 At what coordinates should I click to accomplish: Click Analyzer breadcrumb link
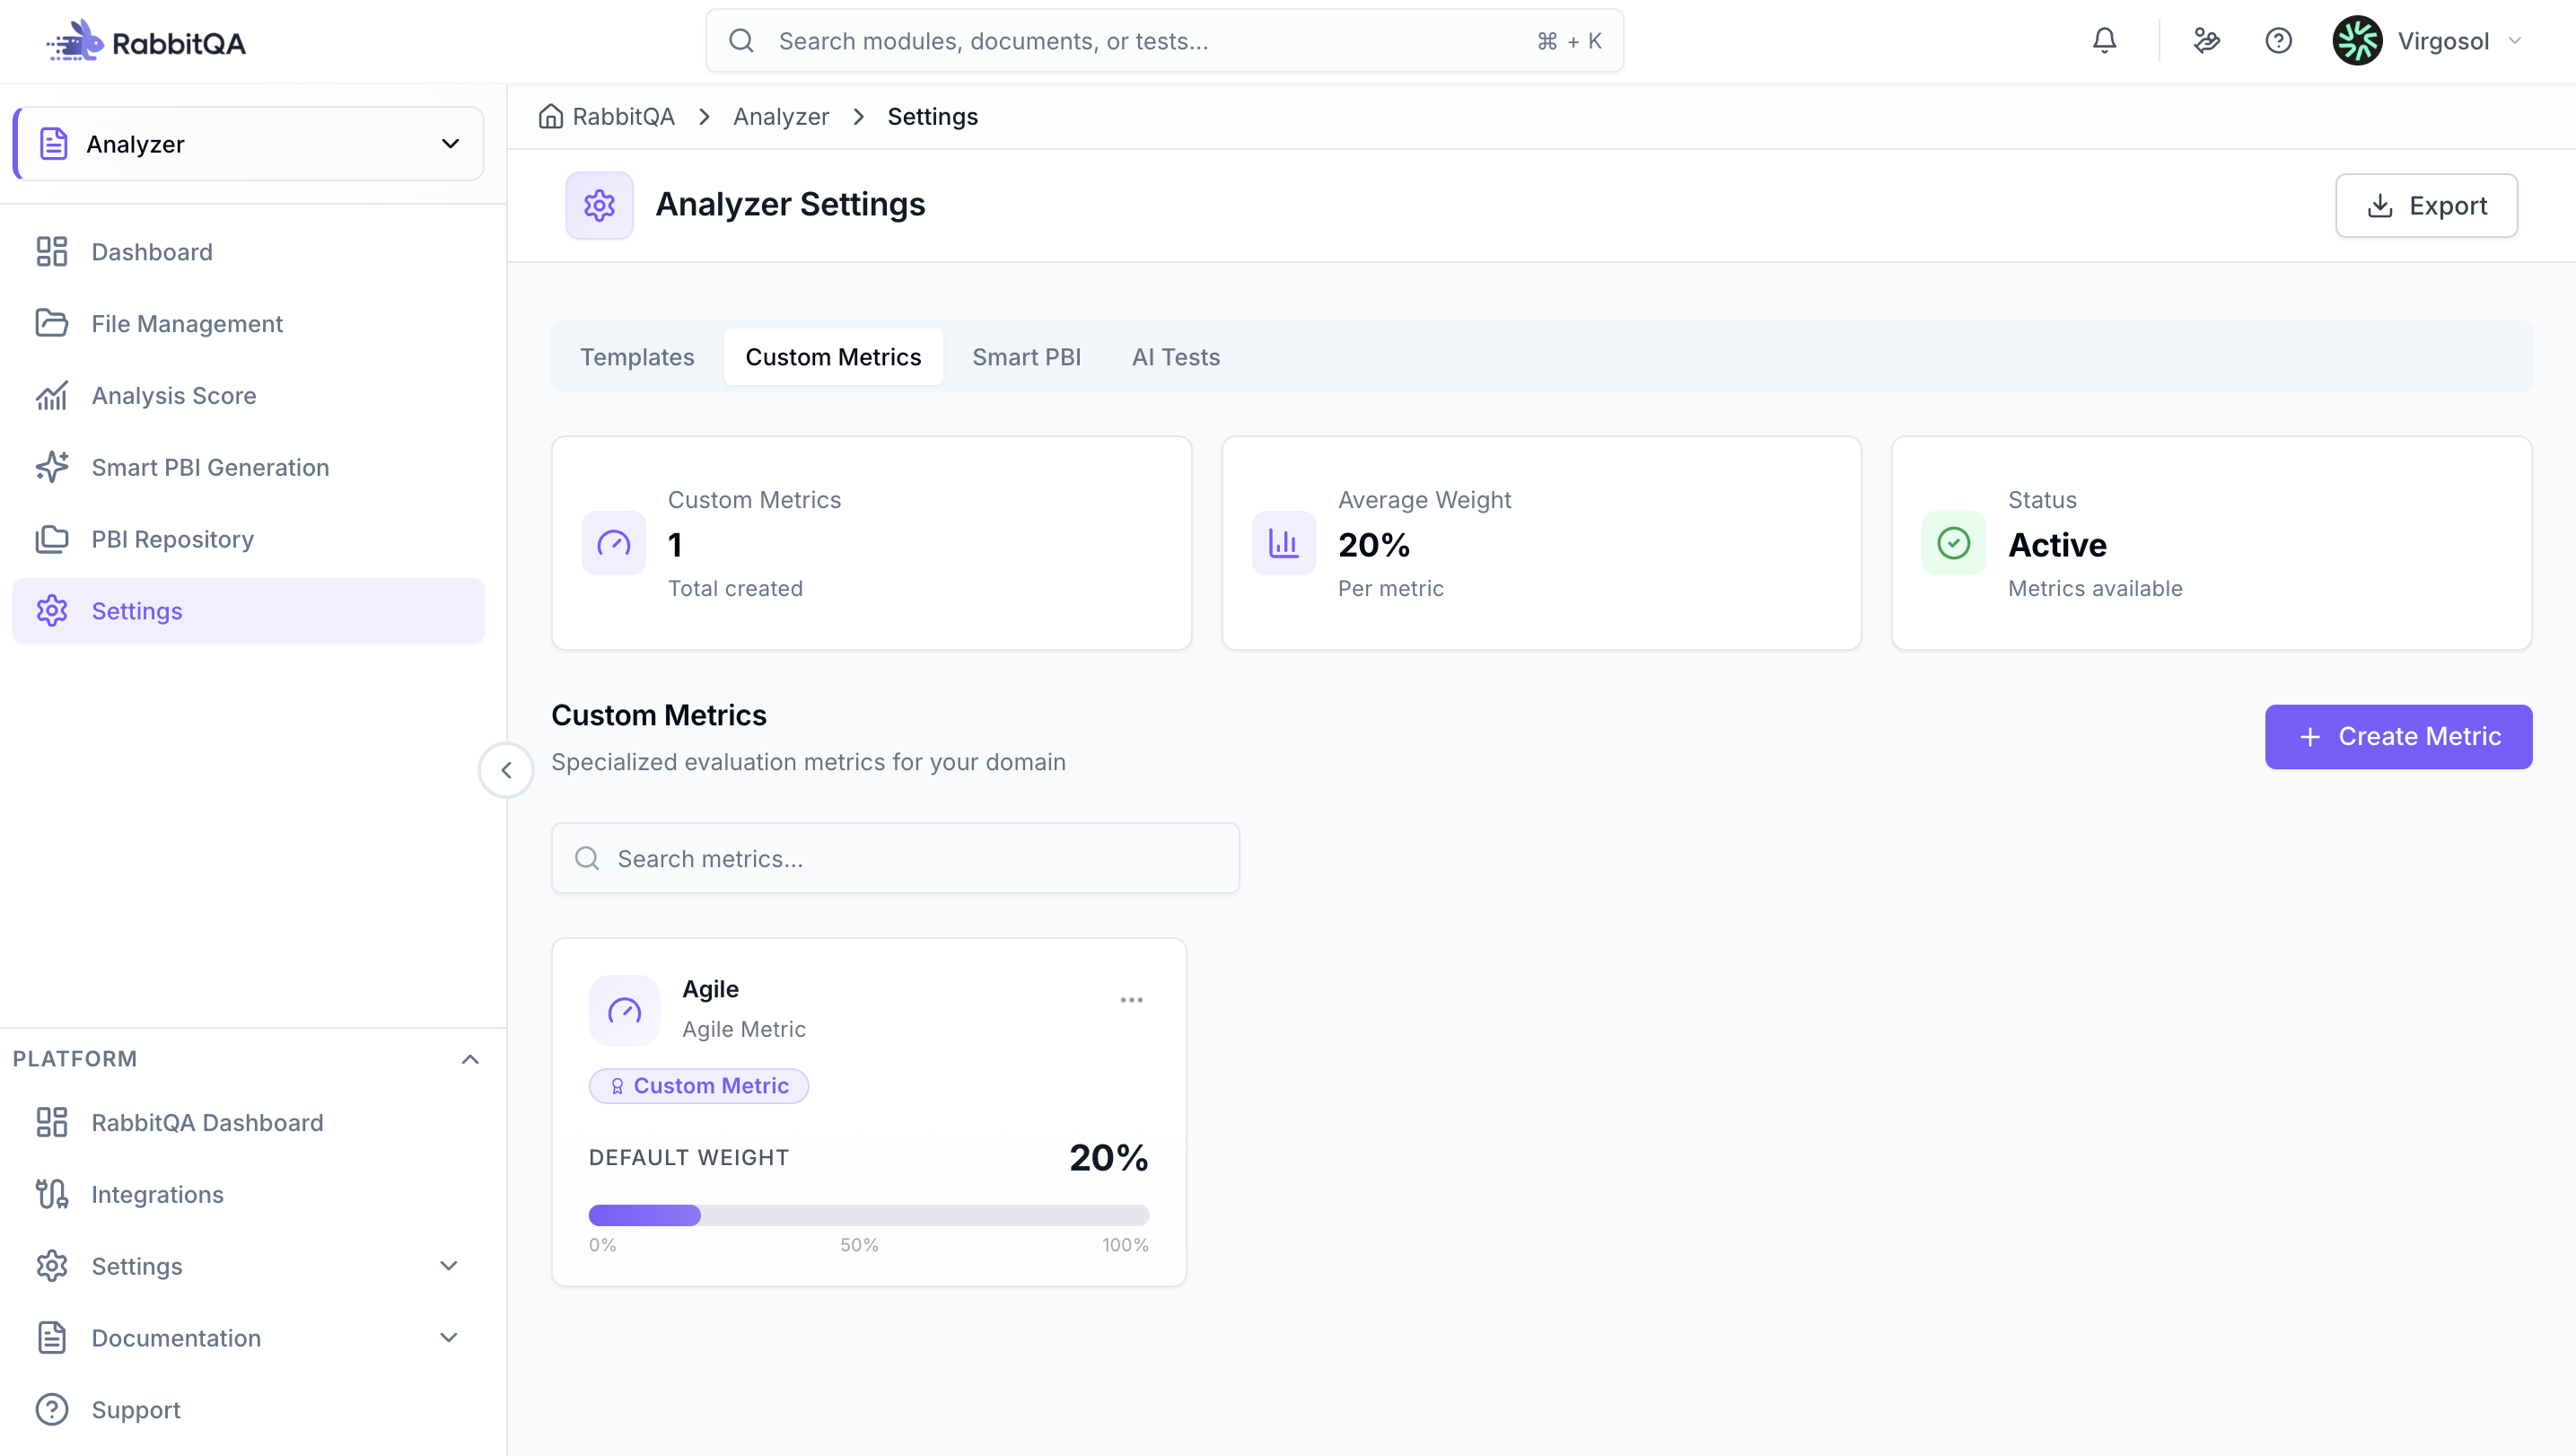pyautogui.click(x=781, y=117)
